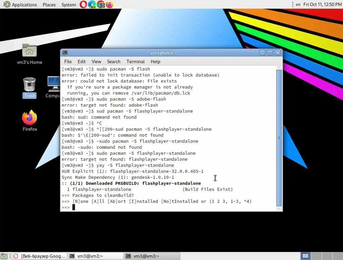
Task: Click 'bash: sud: command not found' line
Action: click(x=99, y=117)
